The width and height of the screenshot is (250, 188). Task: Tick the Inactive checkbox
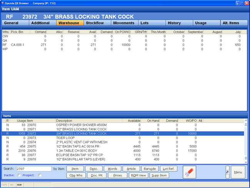[x=19, y=175]
